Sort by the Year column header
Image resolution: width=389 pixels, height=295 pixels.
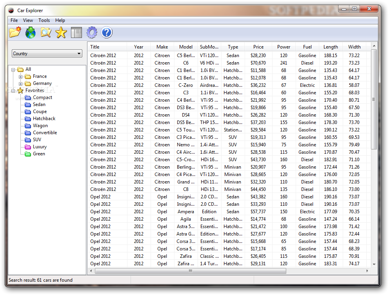click(x=138, y=47)
